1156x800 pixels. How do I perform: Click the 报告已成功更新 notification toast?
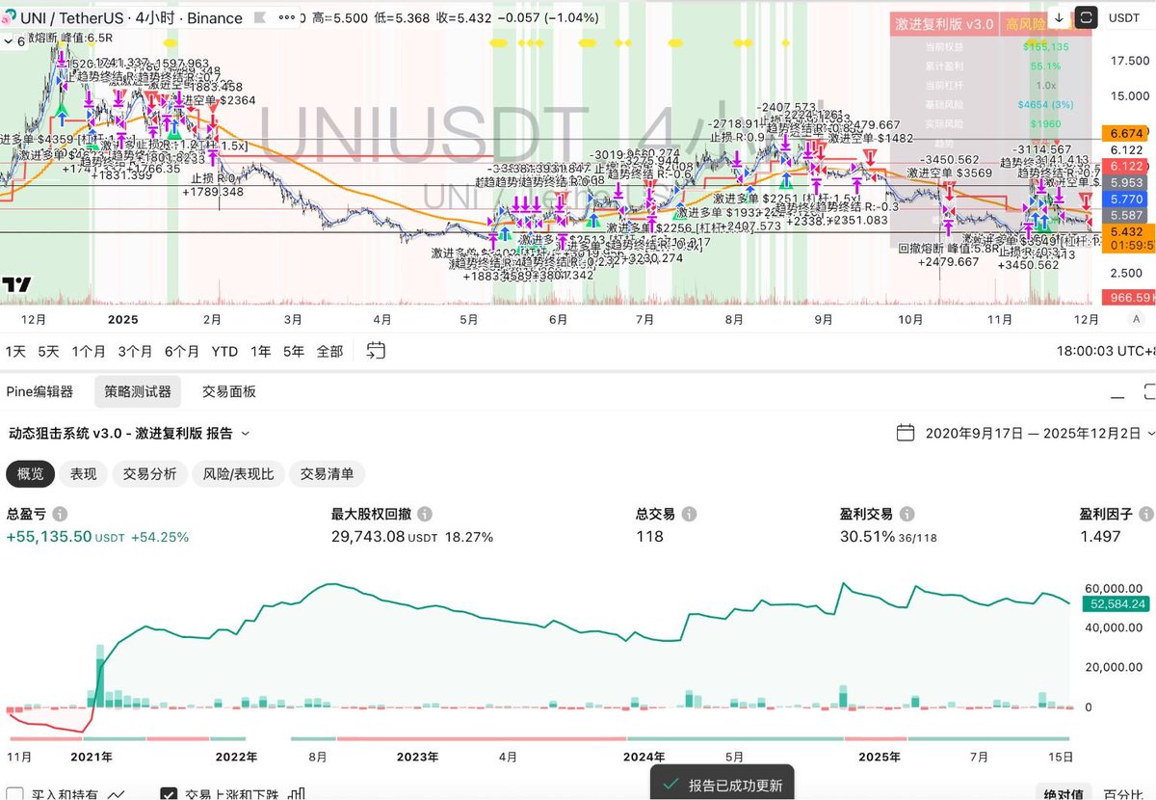click(x=722, y=783)
